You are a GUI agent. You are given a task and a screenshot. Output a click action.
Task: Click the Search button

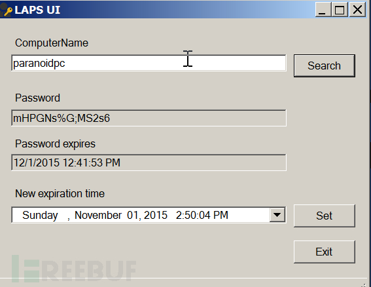click(324, 66)
